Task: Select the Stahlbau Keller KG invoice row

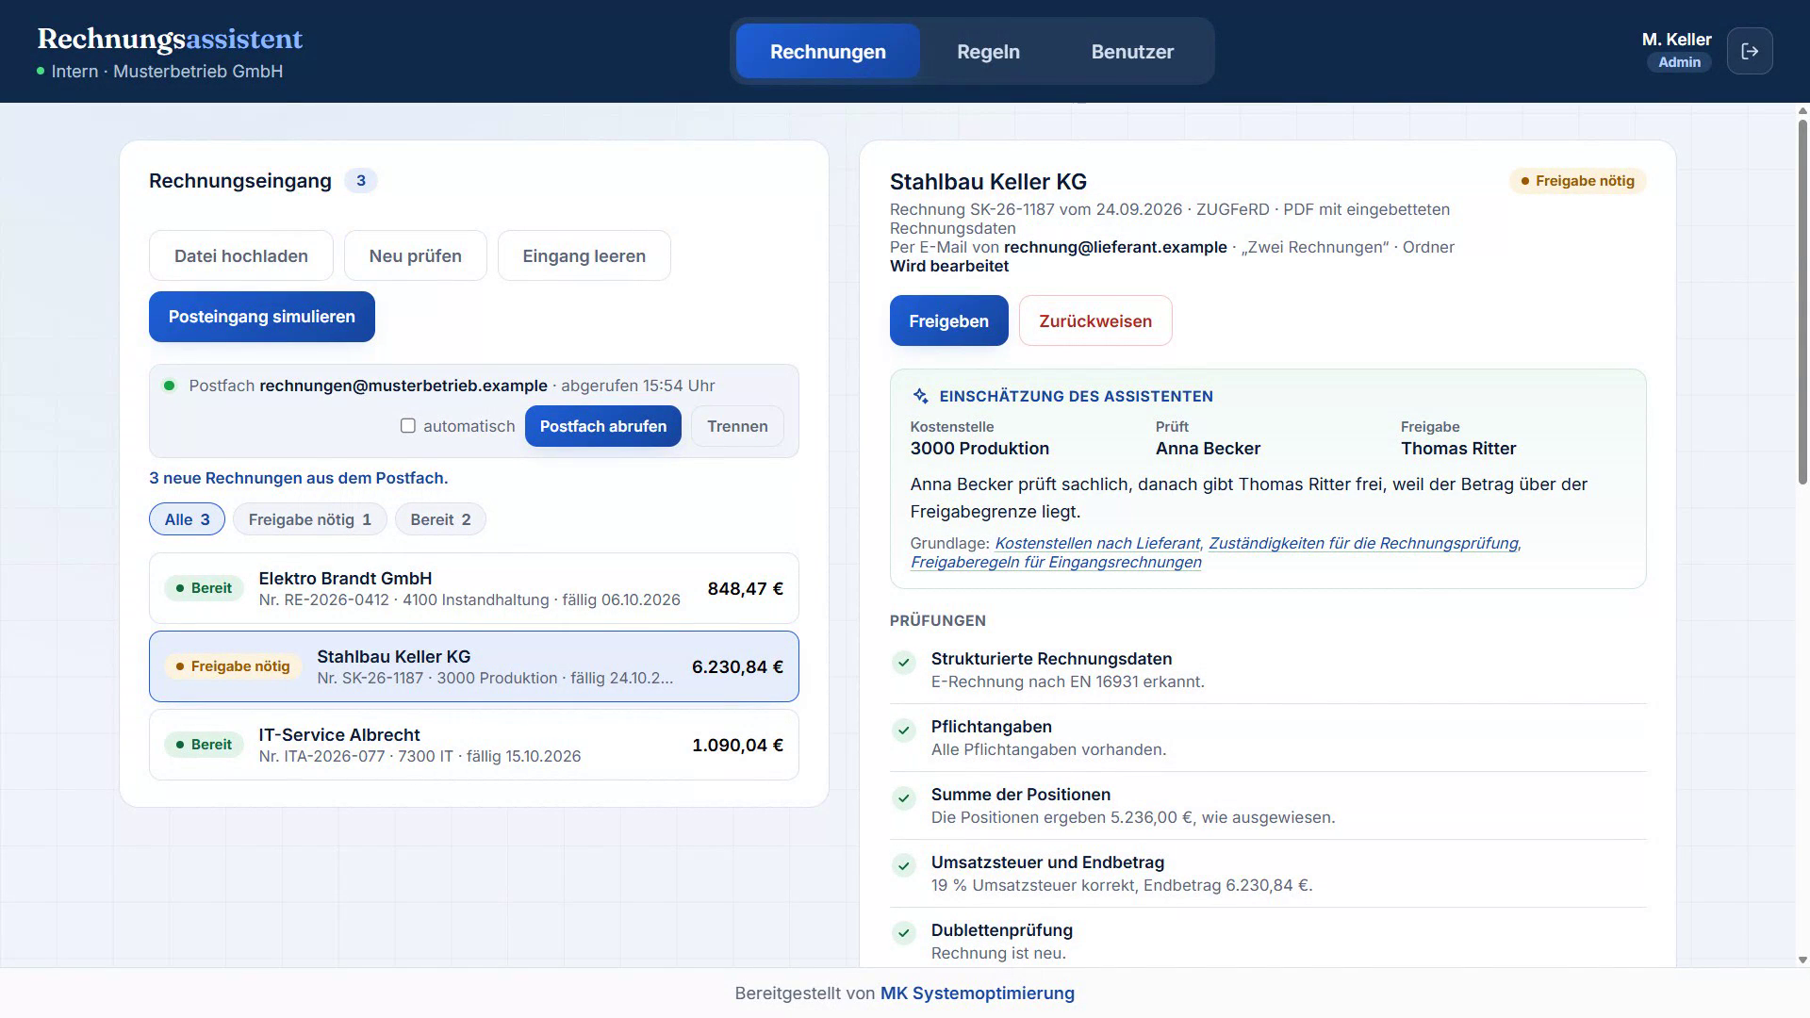Action: 474,666
